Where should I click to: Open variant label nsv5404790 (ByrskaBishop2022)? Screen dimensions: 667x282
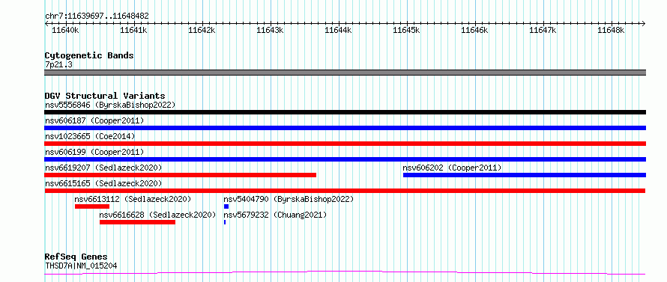point(289,199)
